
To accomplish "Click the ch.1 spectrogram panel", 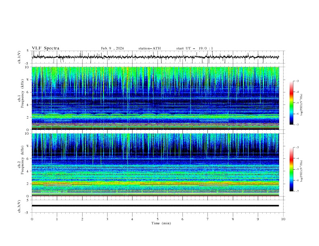I will point(155,98).
